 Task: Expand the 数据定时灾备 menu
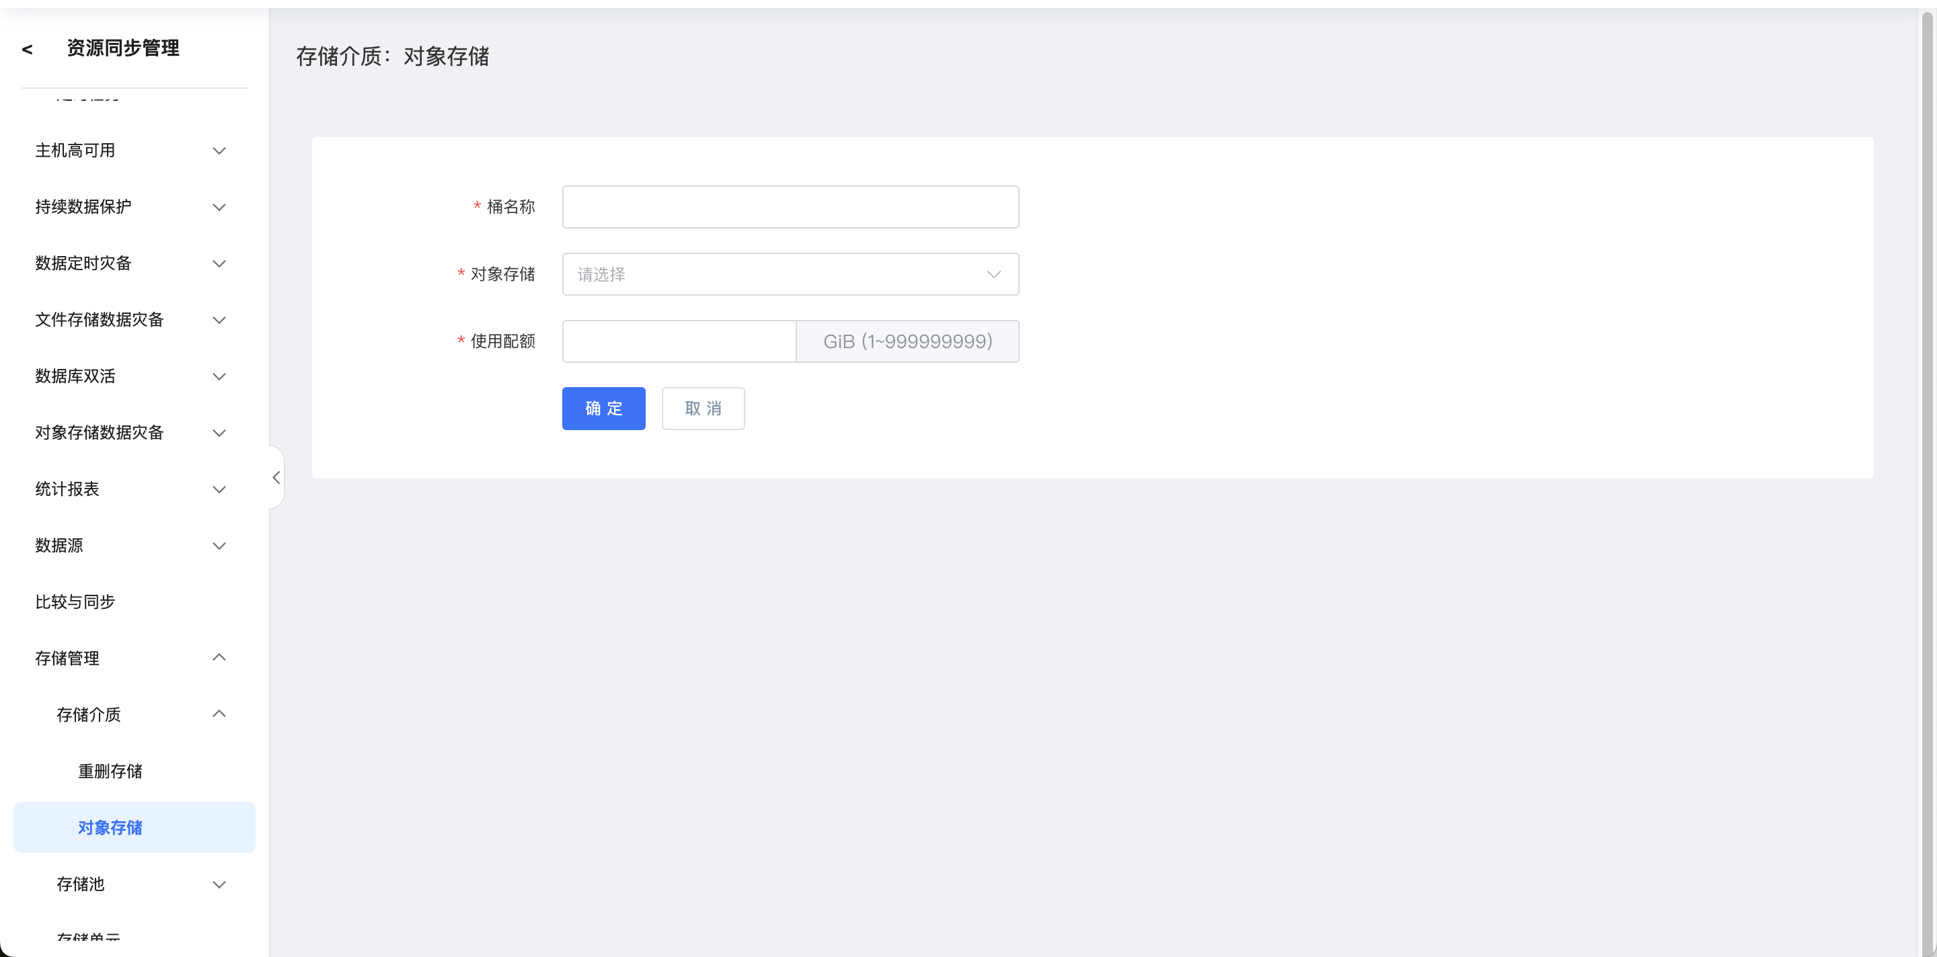point(129,263)
